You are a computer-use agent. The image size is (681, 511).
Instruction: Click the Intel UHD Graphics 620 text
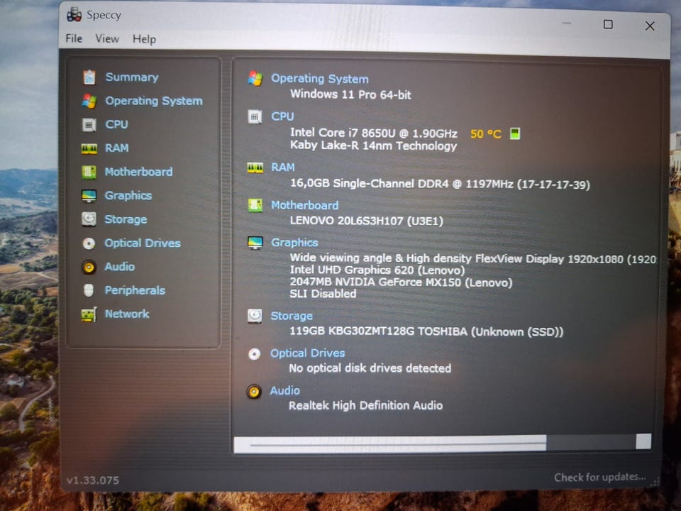pyautogui.click(x=377, y=270)
